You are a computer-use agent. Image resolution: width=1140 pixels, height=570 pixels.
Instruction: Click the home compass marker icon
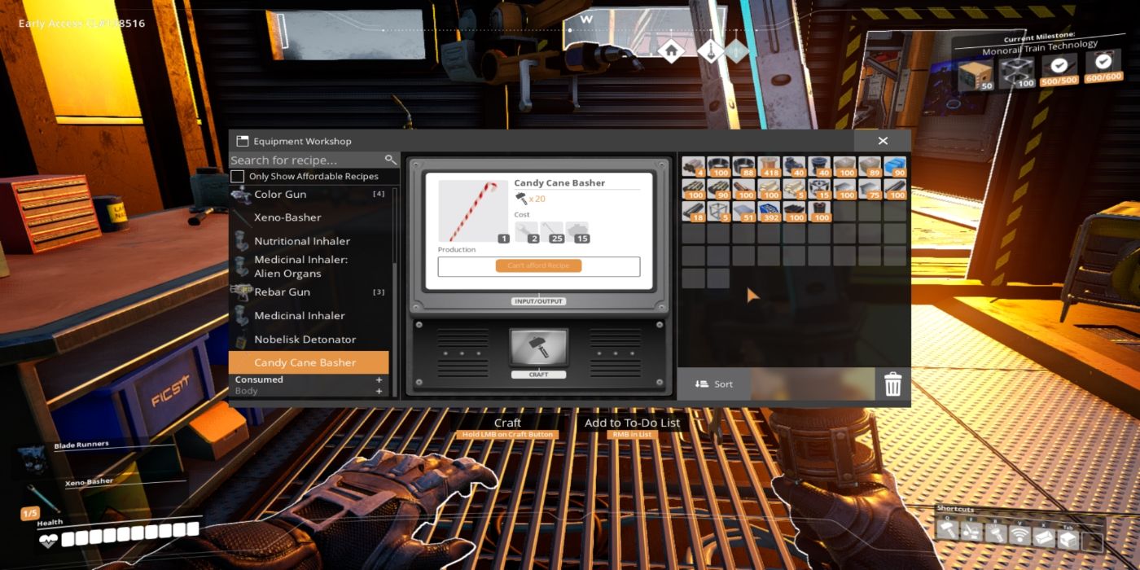pos(670,51)
